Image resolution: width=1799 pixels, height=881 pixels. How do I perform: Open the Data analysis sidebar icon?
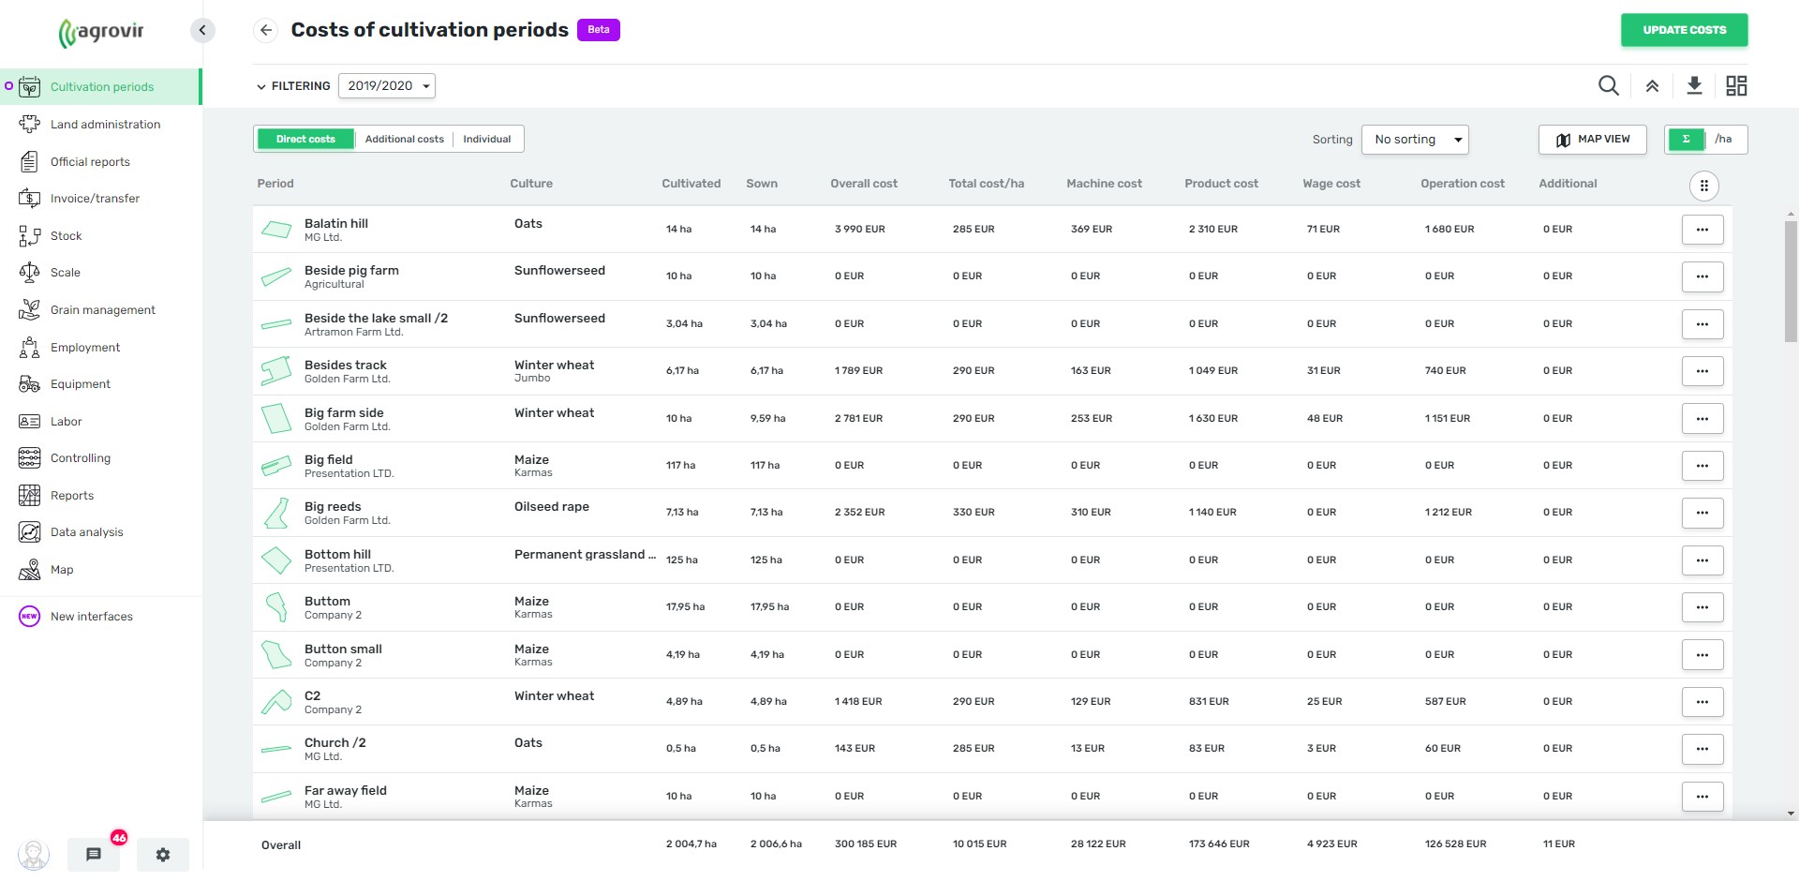[x=29, y=531]
